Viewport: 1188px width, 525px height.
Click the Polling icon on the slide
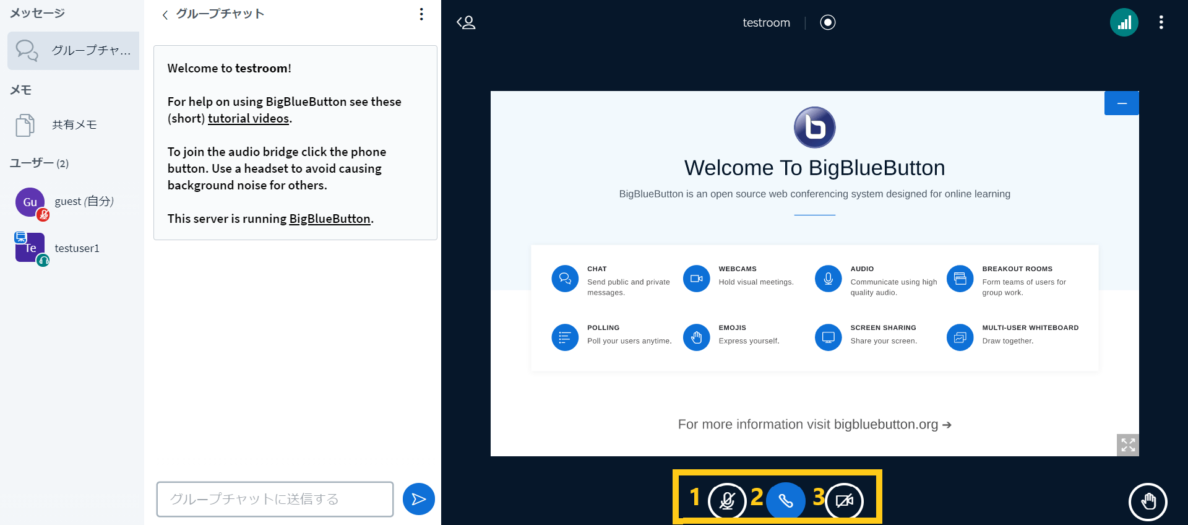[x=564, y=337]
